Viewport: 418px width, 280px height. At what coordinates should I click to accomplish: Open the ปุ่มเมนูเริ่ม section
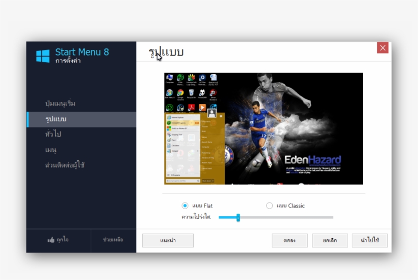[x=60, y=104]
